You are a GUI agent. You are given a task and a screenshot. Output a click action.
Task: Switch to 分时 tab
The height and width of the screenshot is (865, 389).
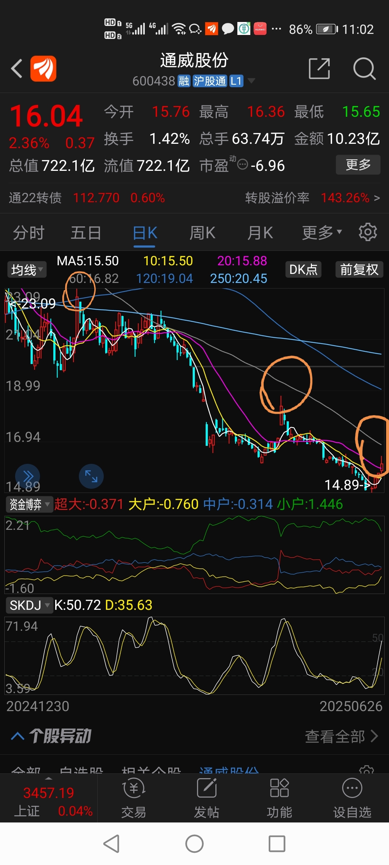point(28,232)
